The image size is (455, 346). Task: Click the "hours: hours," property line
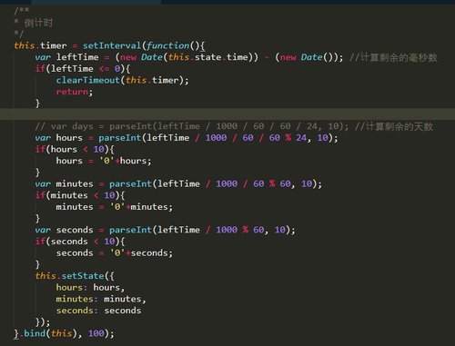[90, 287]
